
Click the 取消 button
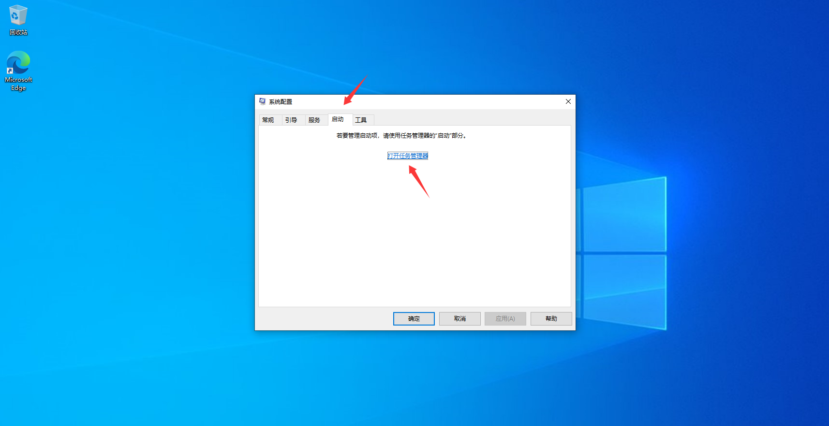[459, 319]
